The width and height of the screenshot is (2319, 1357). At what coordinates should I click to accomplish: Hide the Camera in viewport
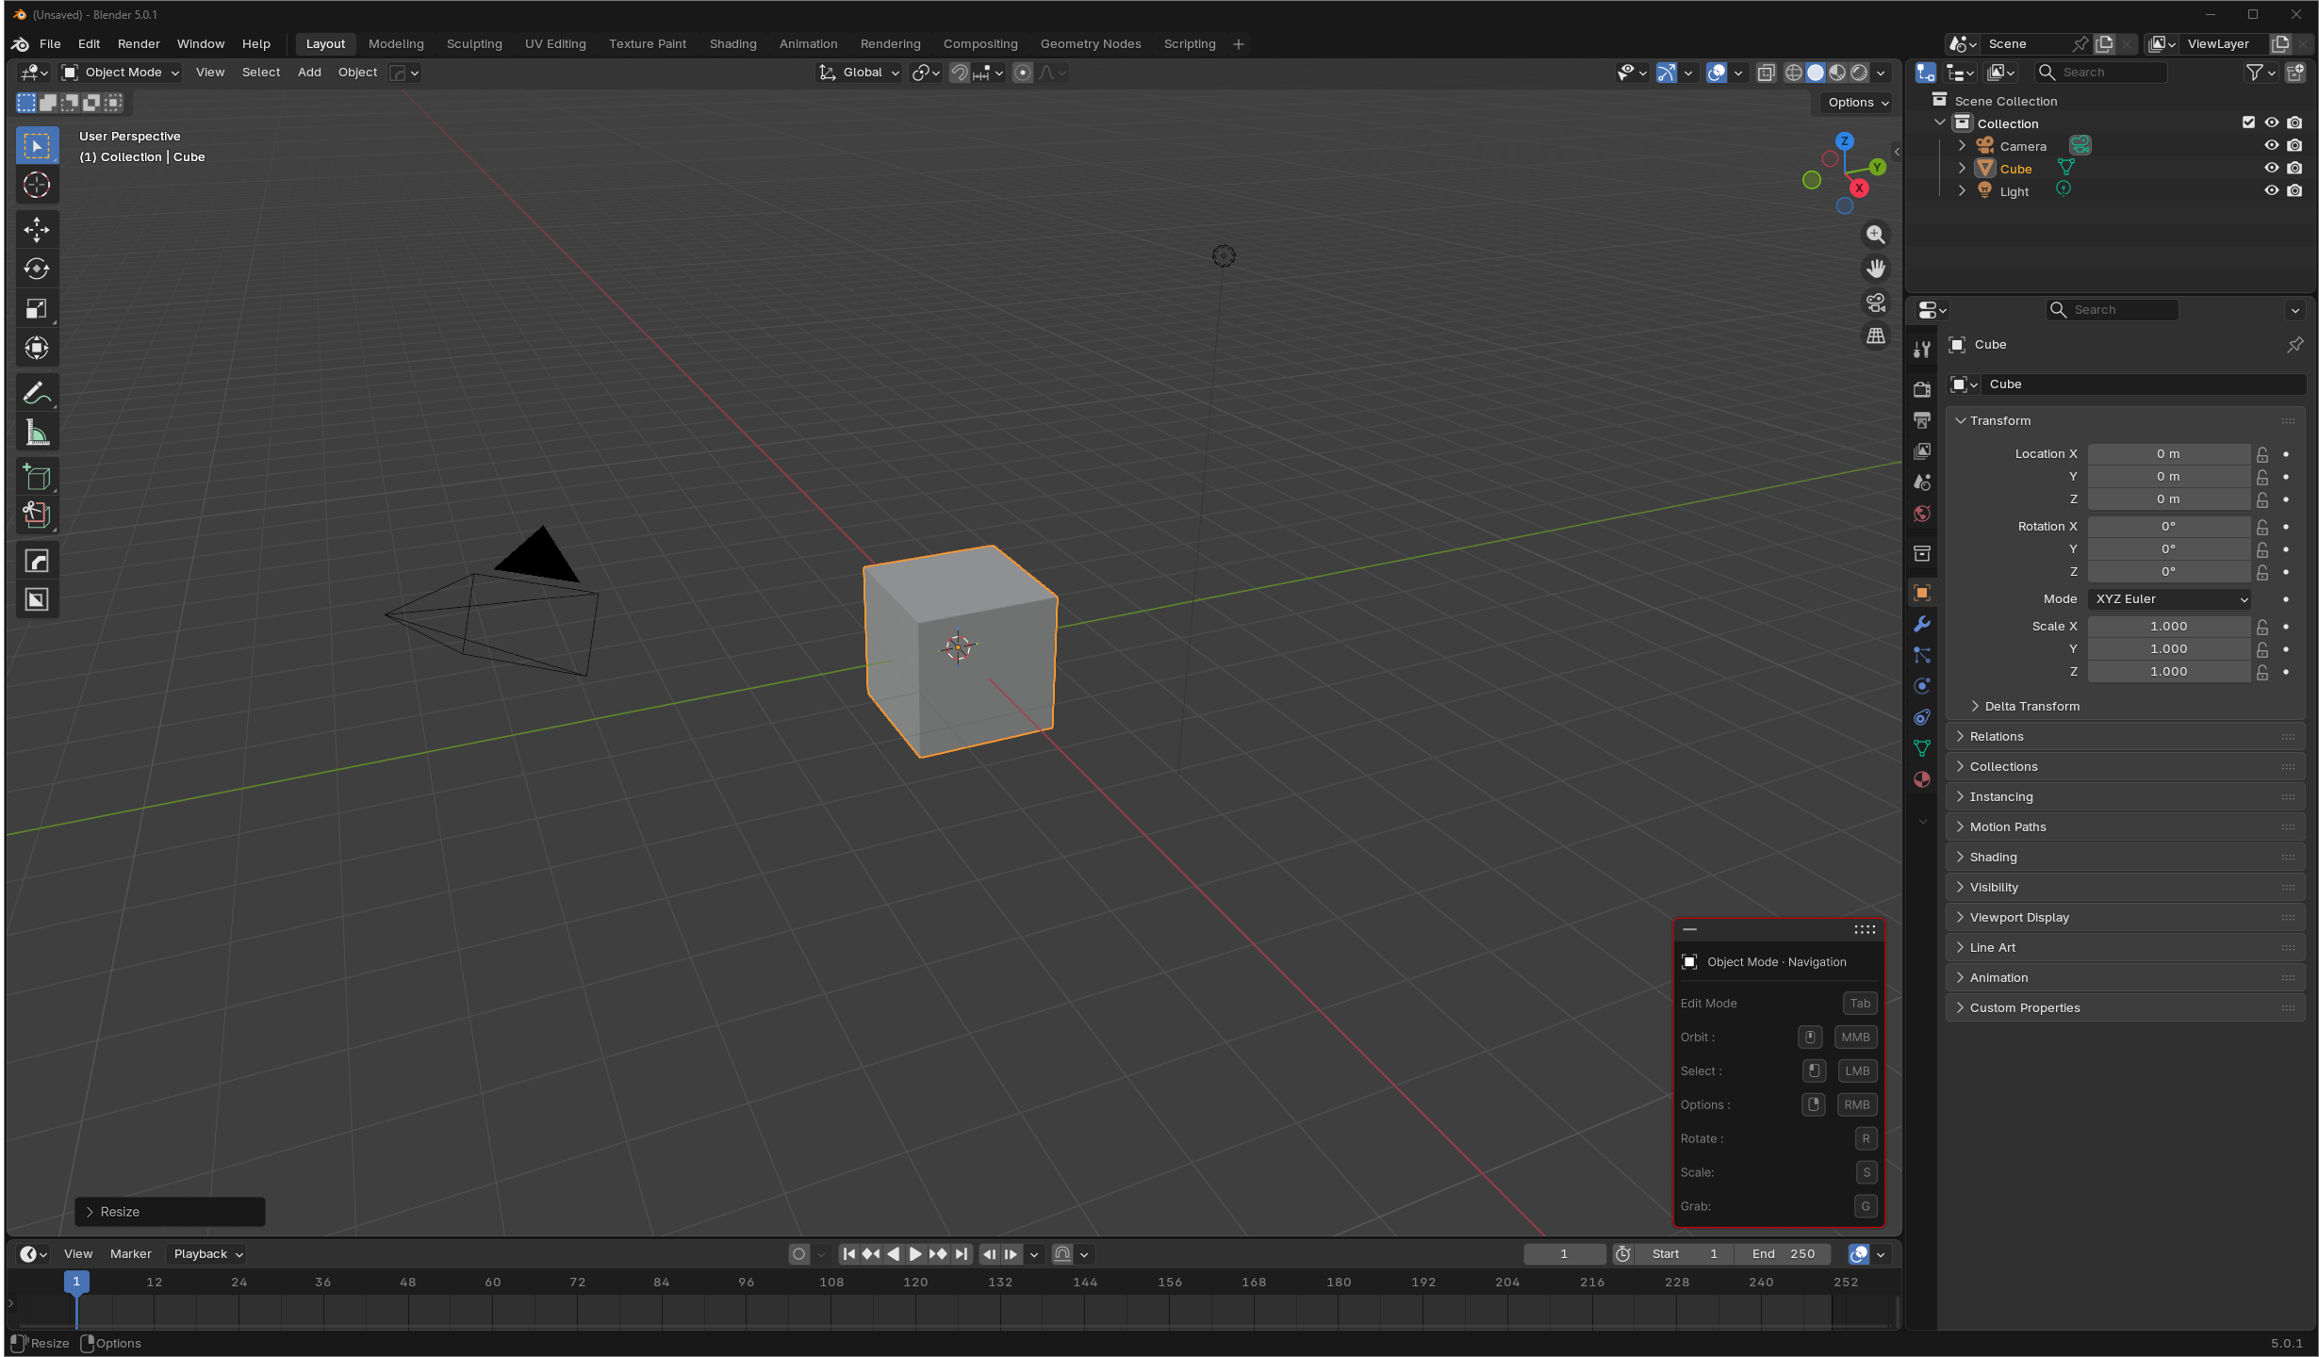click(2272, 146)
